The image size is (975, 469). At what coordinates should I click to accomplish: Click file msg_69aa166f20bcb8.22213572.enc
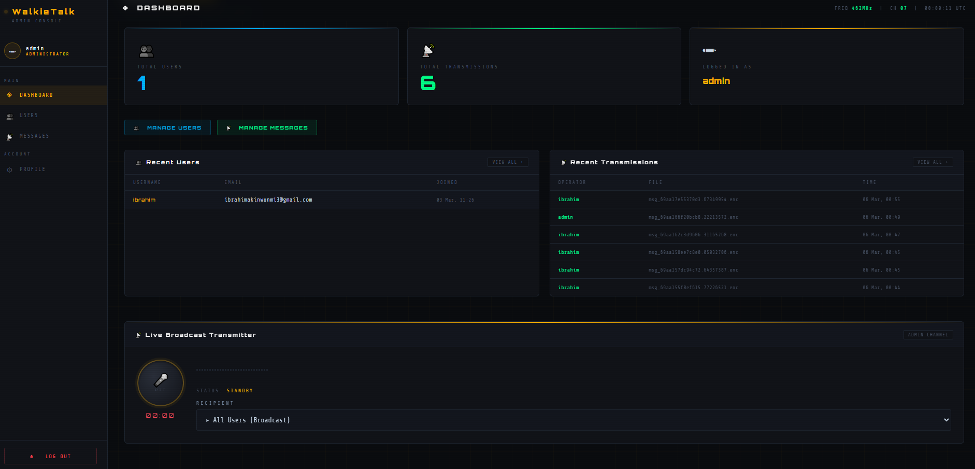click(x=693, y=217)
